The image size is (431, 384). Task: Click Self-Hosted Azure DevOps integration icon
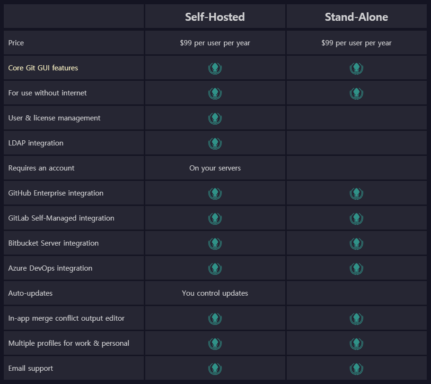point(215,268)
